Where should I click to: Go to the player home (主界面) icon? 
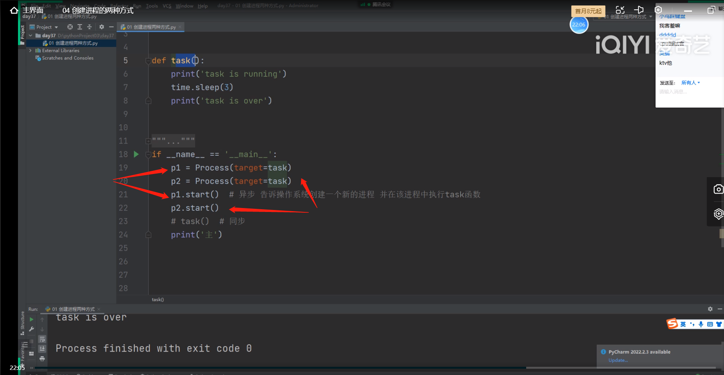click(14, 11)
